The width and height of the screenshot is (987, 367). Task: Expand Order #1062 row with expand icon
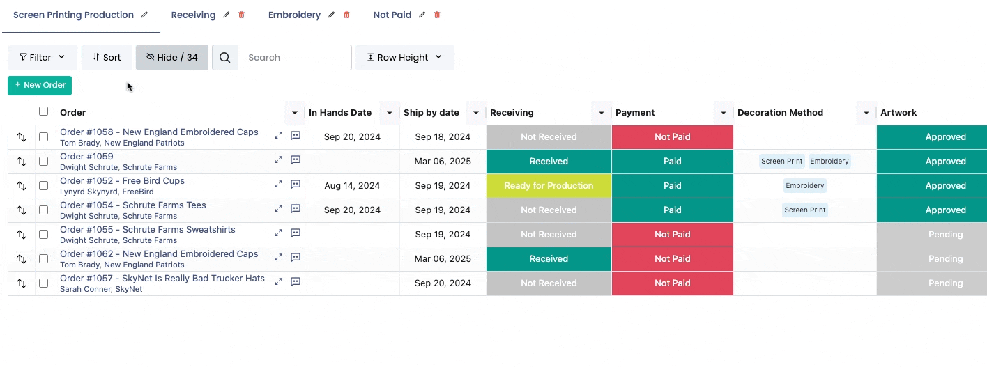[278, 258]
